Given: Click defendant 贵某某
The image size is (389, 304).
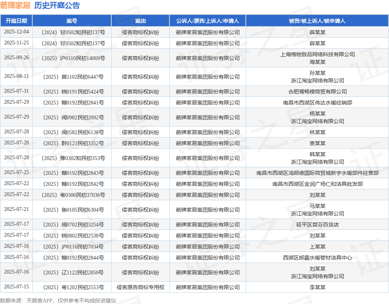Looking at the screenshot, I should (317, 143).
